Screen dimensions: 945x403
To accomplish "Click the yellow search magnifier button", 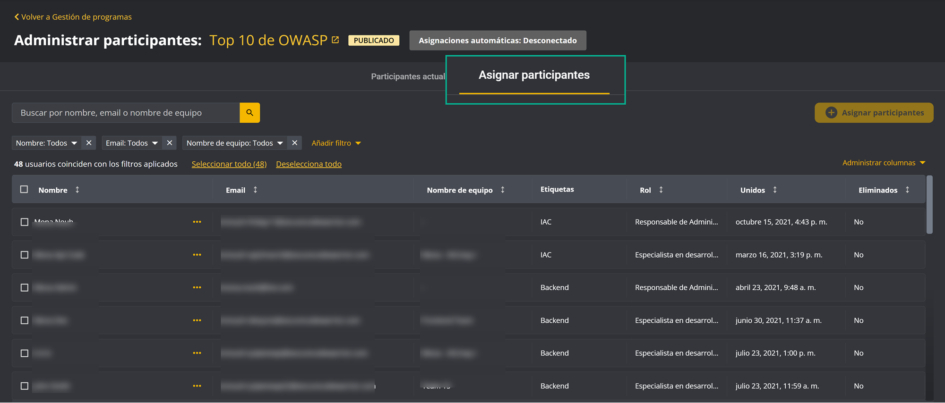I will pos(249,113).
